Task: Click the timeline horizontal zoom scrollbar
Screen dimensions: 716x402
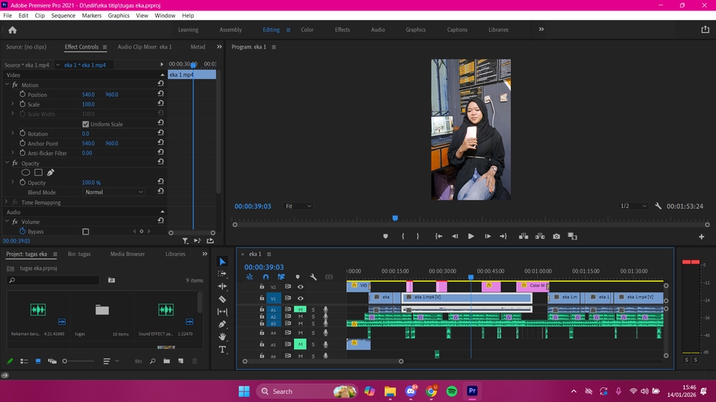Action: (323, 361)
